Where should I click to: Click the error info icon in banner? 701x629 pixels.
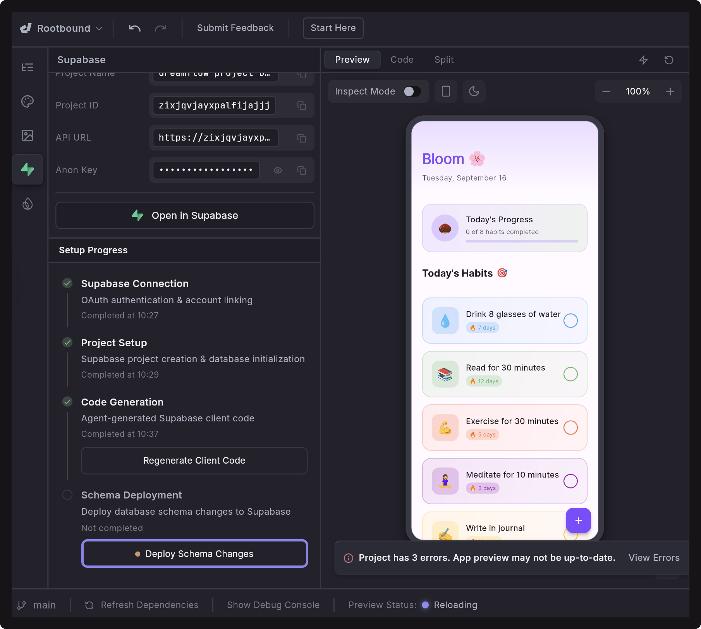tap(349, 558)
